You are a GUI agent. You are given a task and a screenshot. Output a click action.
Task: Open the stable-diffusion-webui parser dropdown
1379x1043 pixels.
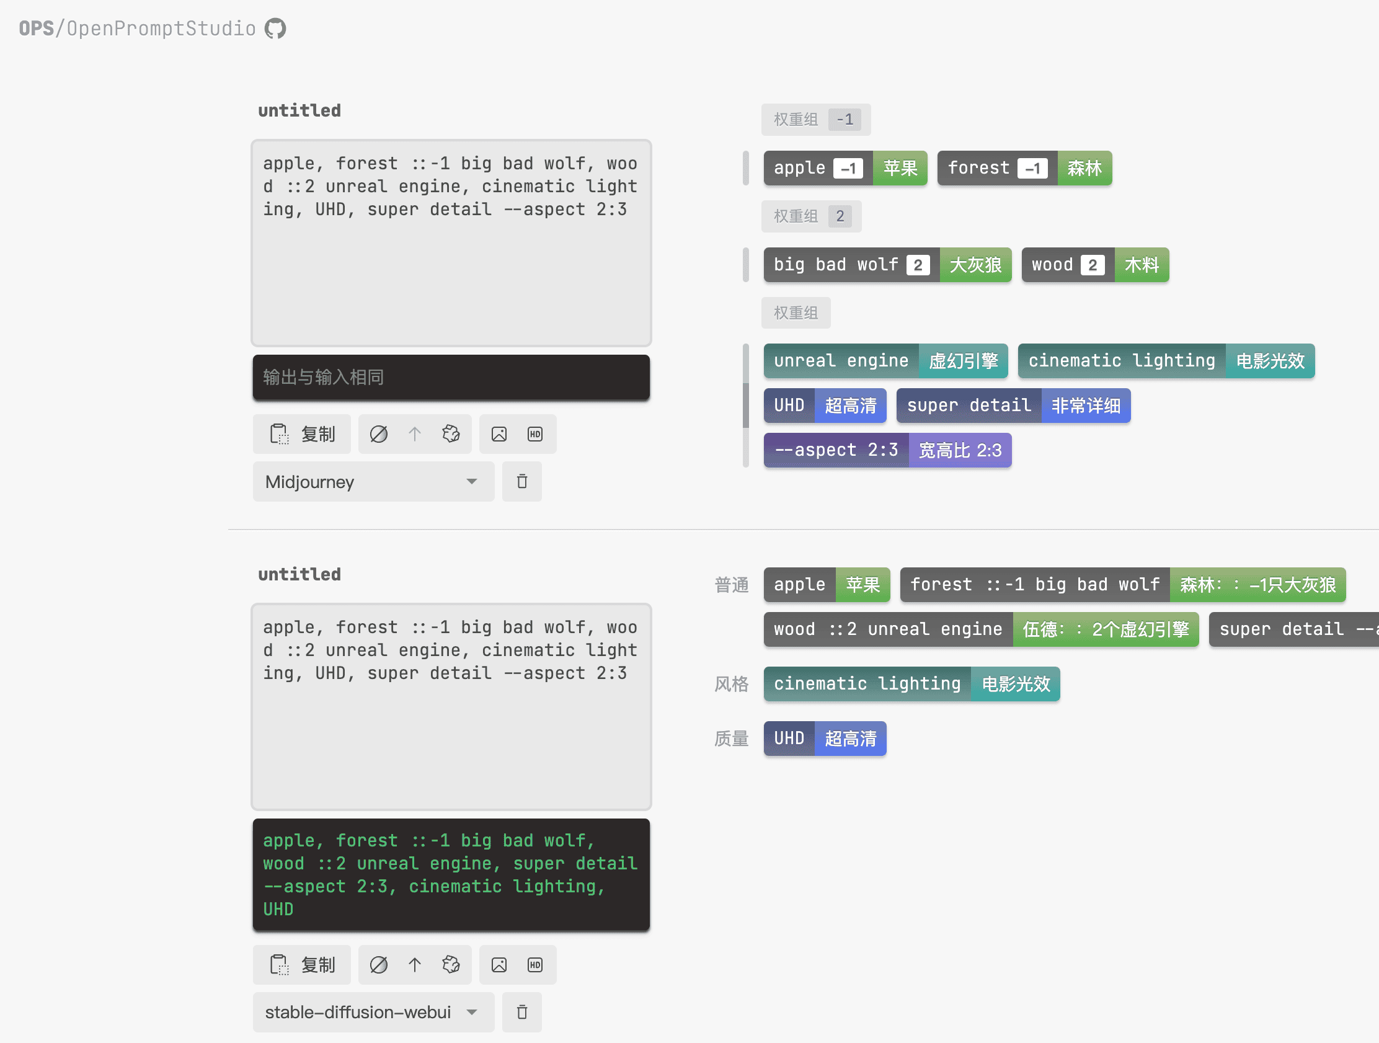point(373,1012)
